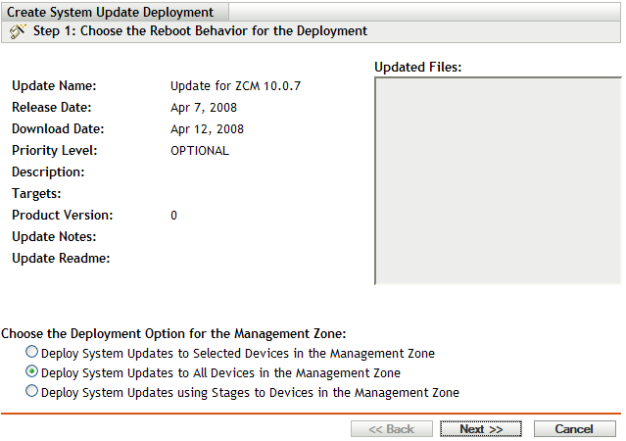Click the 'Update for ZCM 10.0.7' value
The width and height of the screenshot is (626, 441).
tap(235, 86)
